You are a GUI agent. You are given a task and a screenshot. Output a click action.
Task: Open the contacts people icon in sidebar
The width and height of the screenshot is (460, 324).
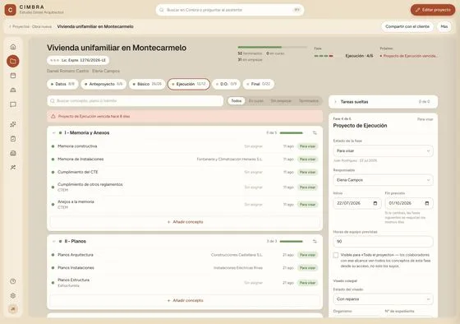point(13,168)
